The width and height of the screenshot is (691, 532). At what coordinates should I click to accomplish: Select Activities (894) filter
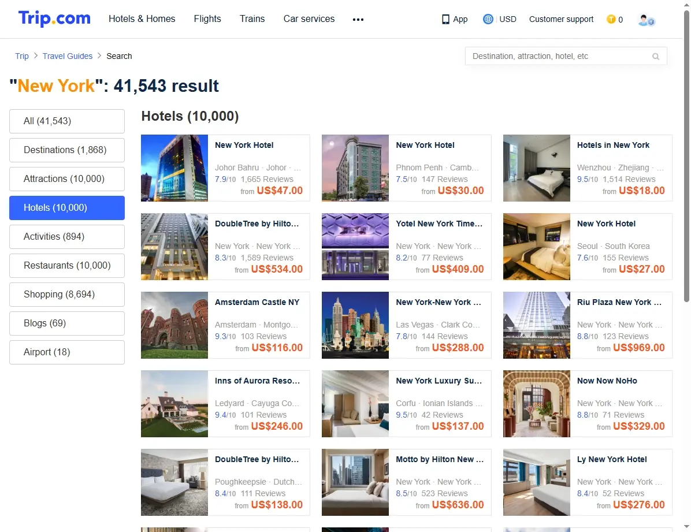pos(67,237)
